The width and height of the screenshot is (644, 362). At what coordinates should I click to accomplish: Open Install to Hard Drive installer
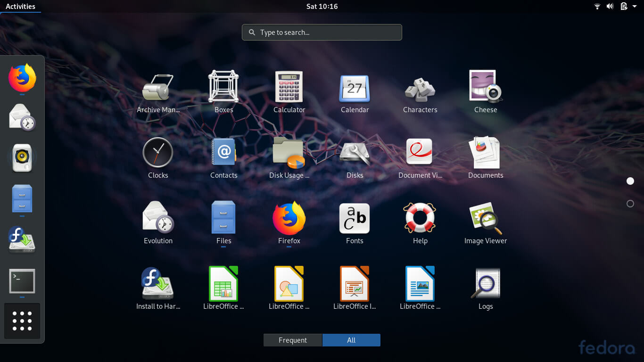(158, 284)
